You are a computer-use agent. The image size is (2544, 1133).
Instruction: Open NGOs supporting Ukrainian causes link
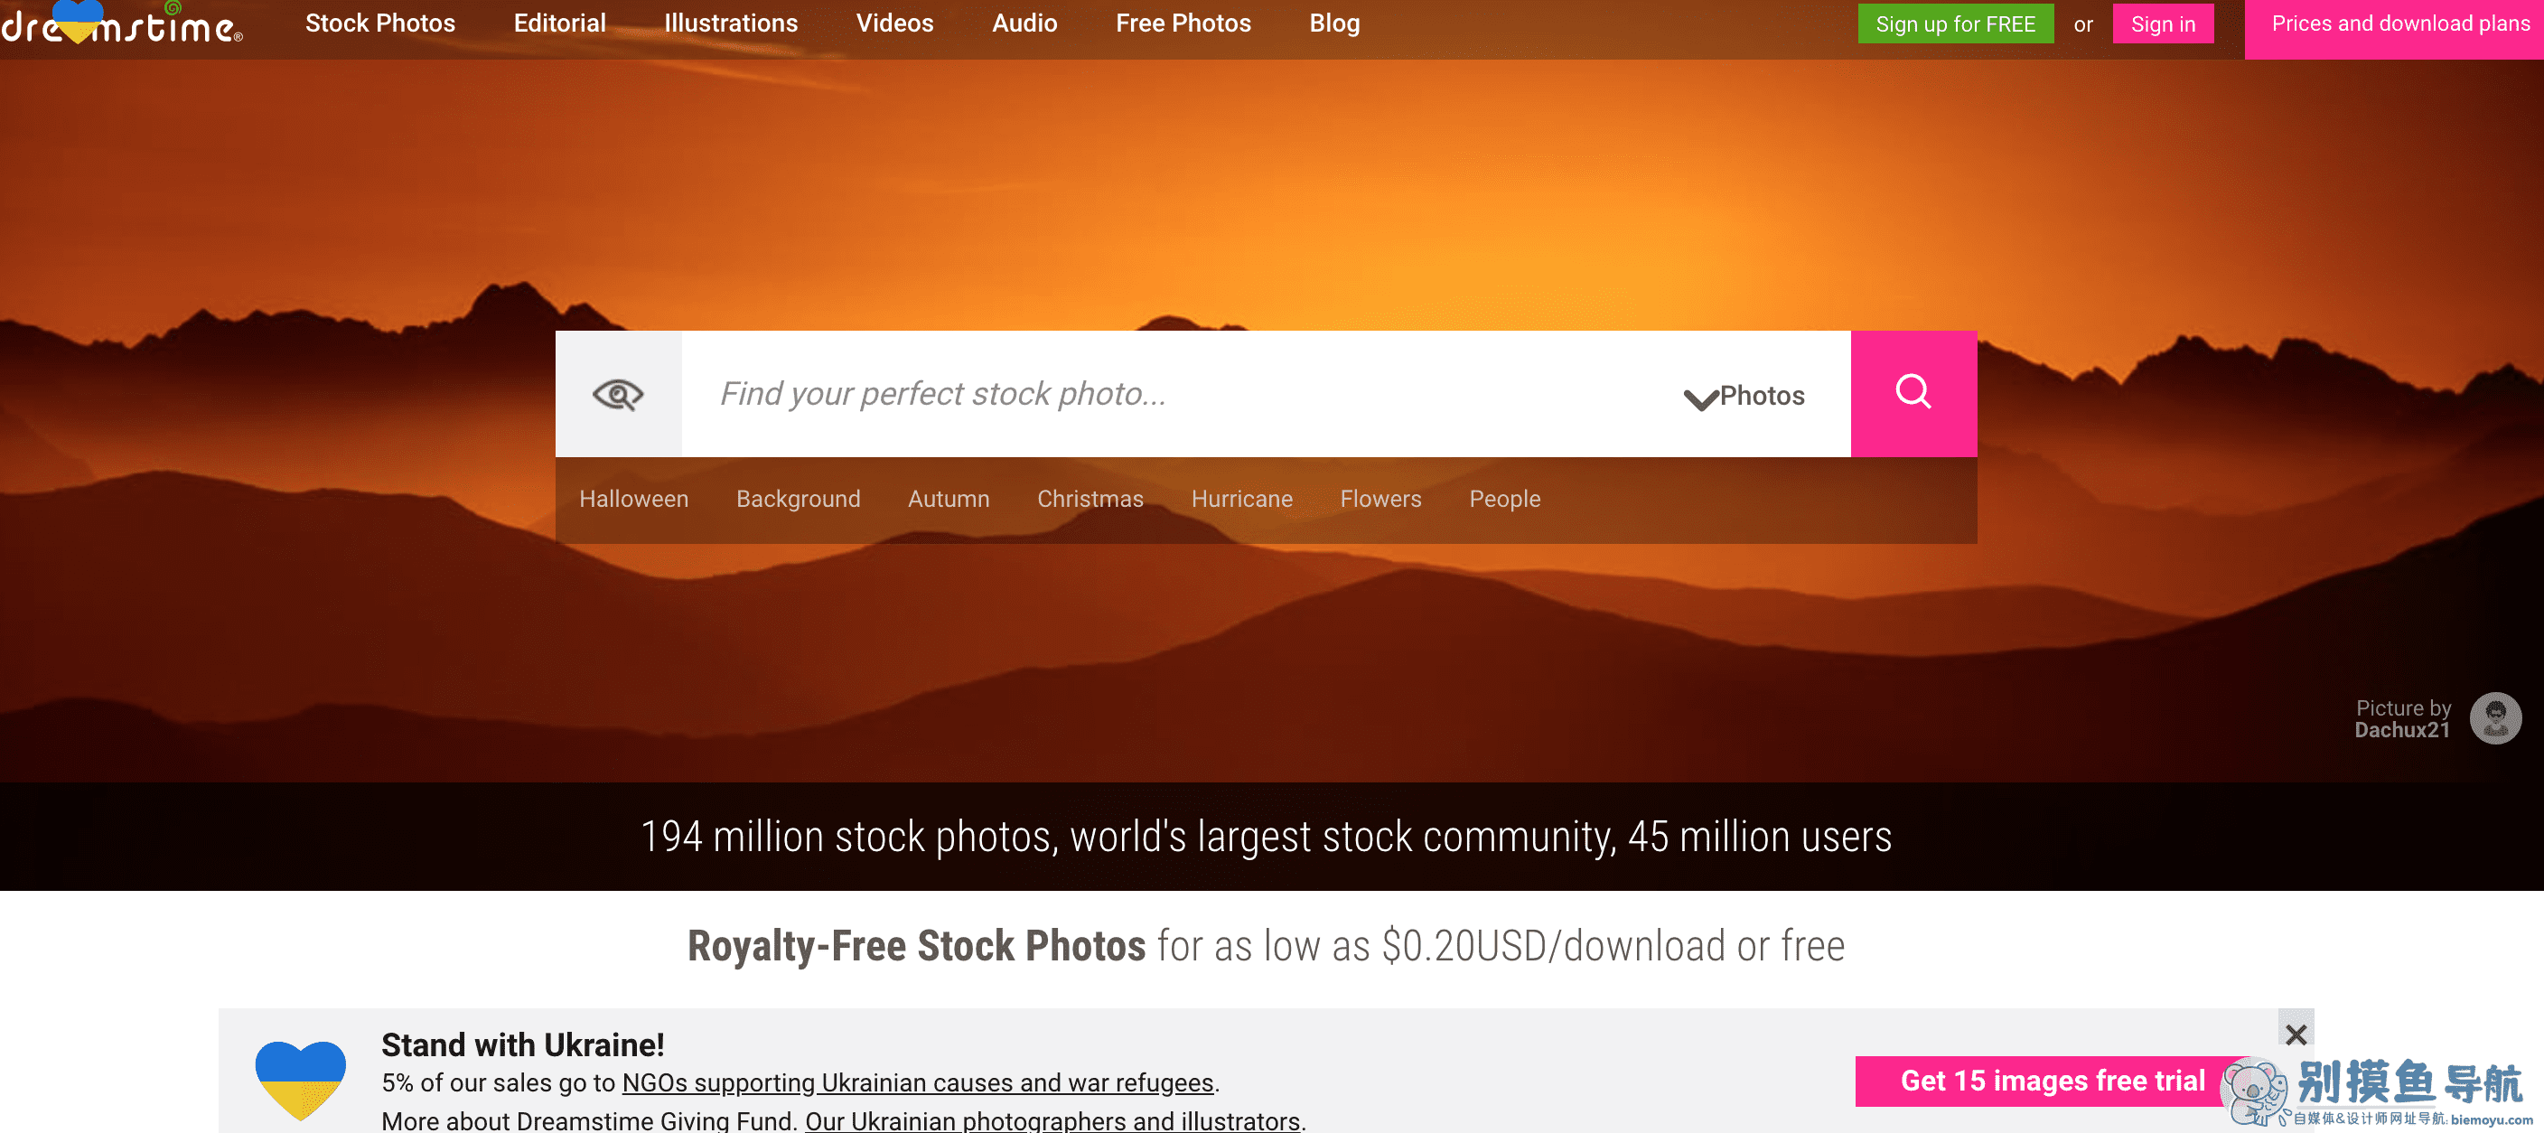click(918, 1082)
